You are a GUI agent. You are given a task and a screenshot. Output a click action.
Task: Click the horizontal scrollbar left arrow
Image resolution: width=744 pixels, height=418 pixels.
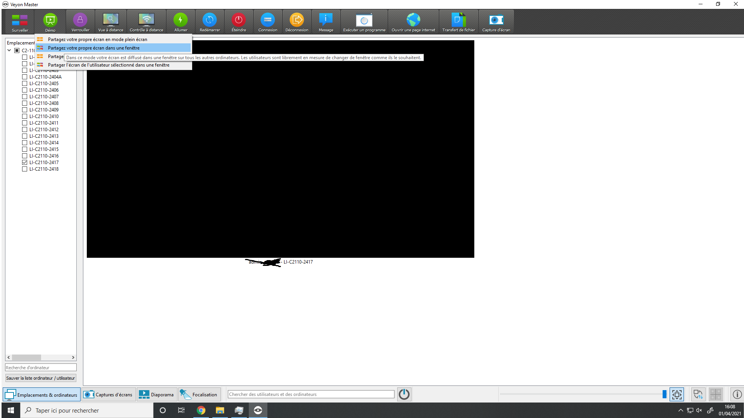tap(9, 358)
